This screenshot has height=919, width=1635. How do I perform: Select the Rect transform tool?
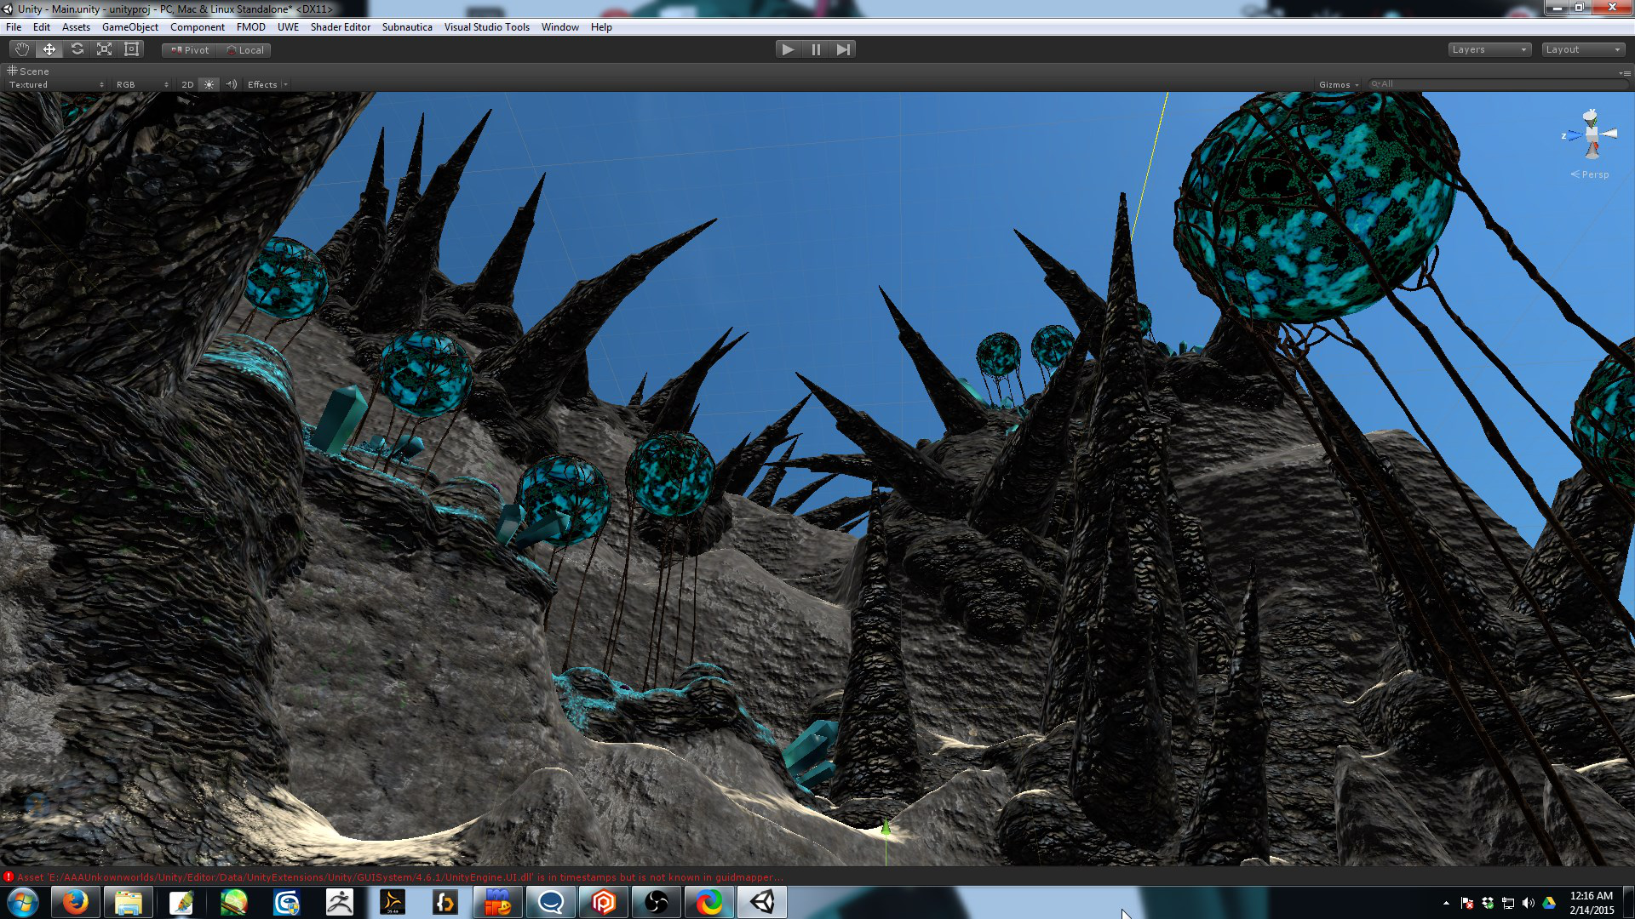point(131,49)
